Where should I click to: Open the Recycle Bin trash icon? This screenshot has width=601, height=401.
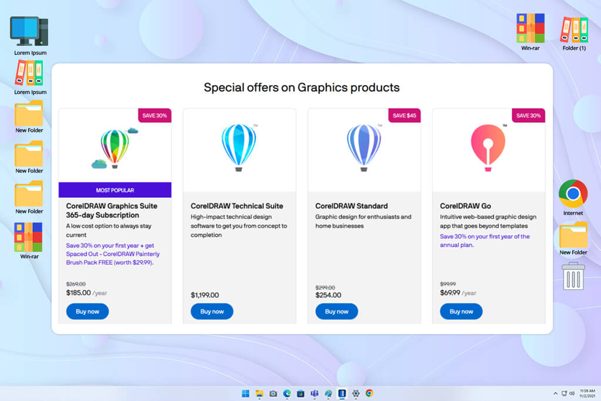[573, 276]
